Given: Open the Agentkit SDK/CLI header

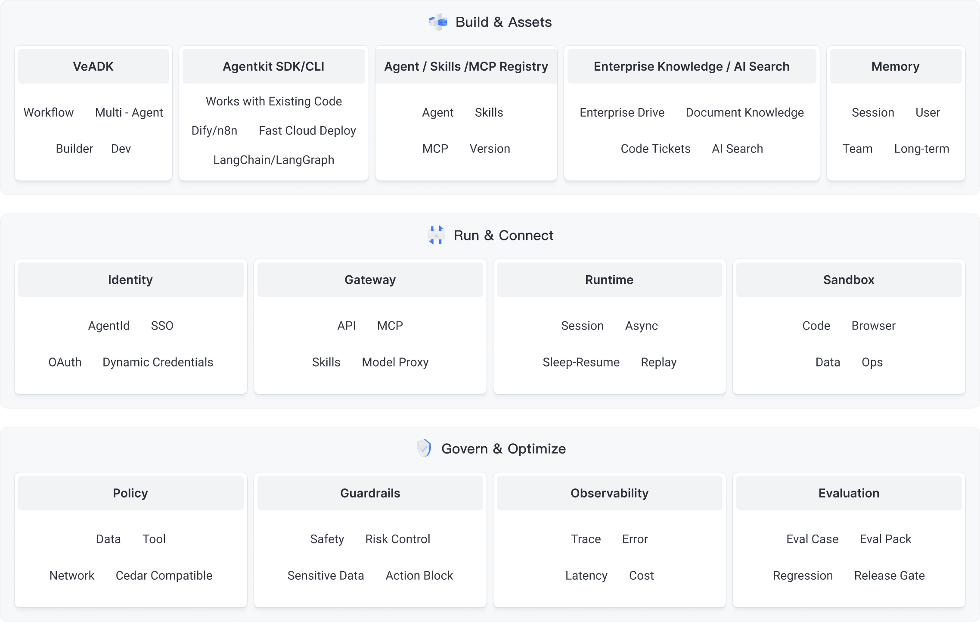Looking at the screenshot, I should [x=274, y=66].
